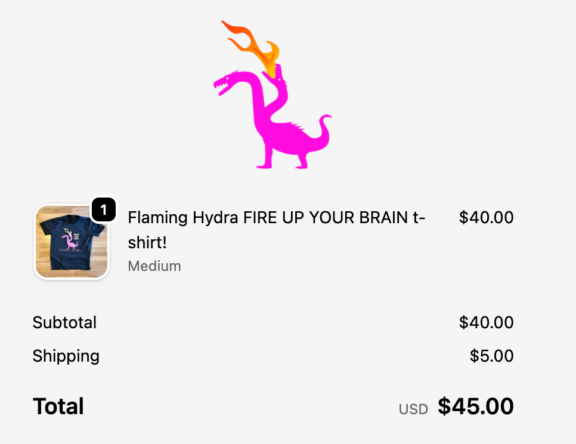Click the Shipping label
Image resolution: width=576 pixels, height=444 pixels.
pyautogui.click(x=66, y=356)
